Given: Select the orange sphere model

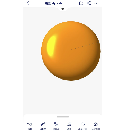Looking at the screenshot, I should click(x=71, y=51).
